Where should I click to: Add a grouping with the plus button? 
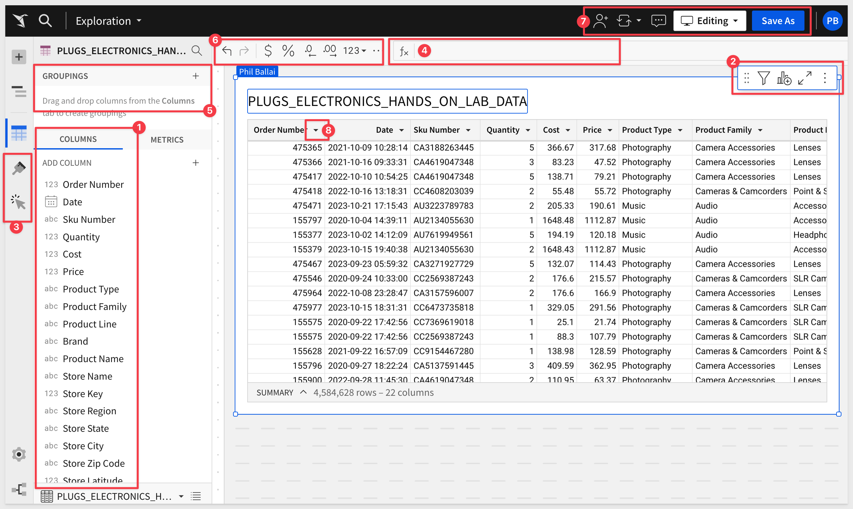(x=195, y=76)
